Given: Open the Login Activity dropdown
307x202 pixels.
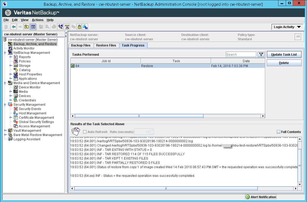Looking at the screenshot, I should coord(287,27).
